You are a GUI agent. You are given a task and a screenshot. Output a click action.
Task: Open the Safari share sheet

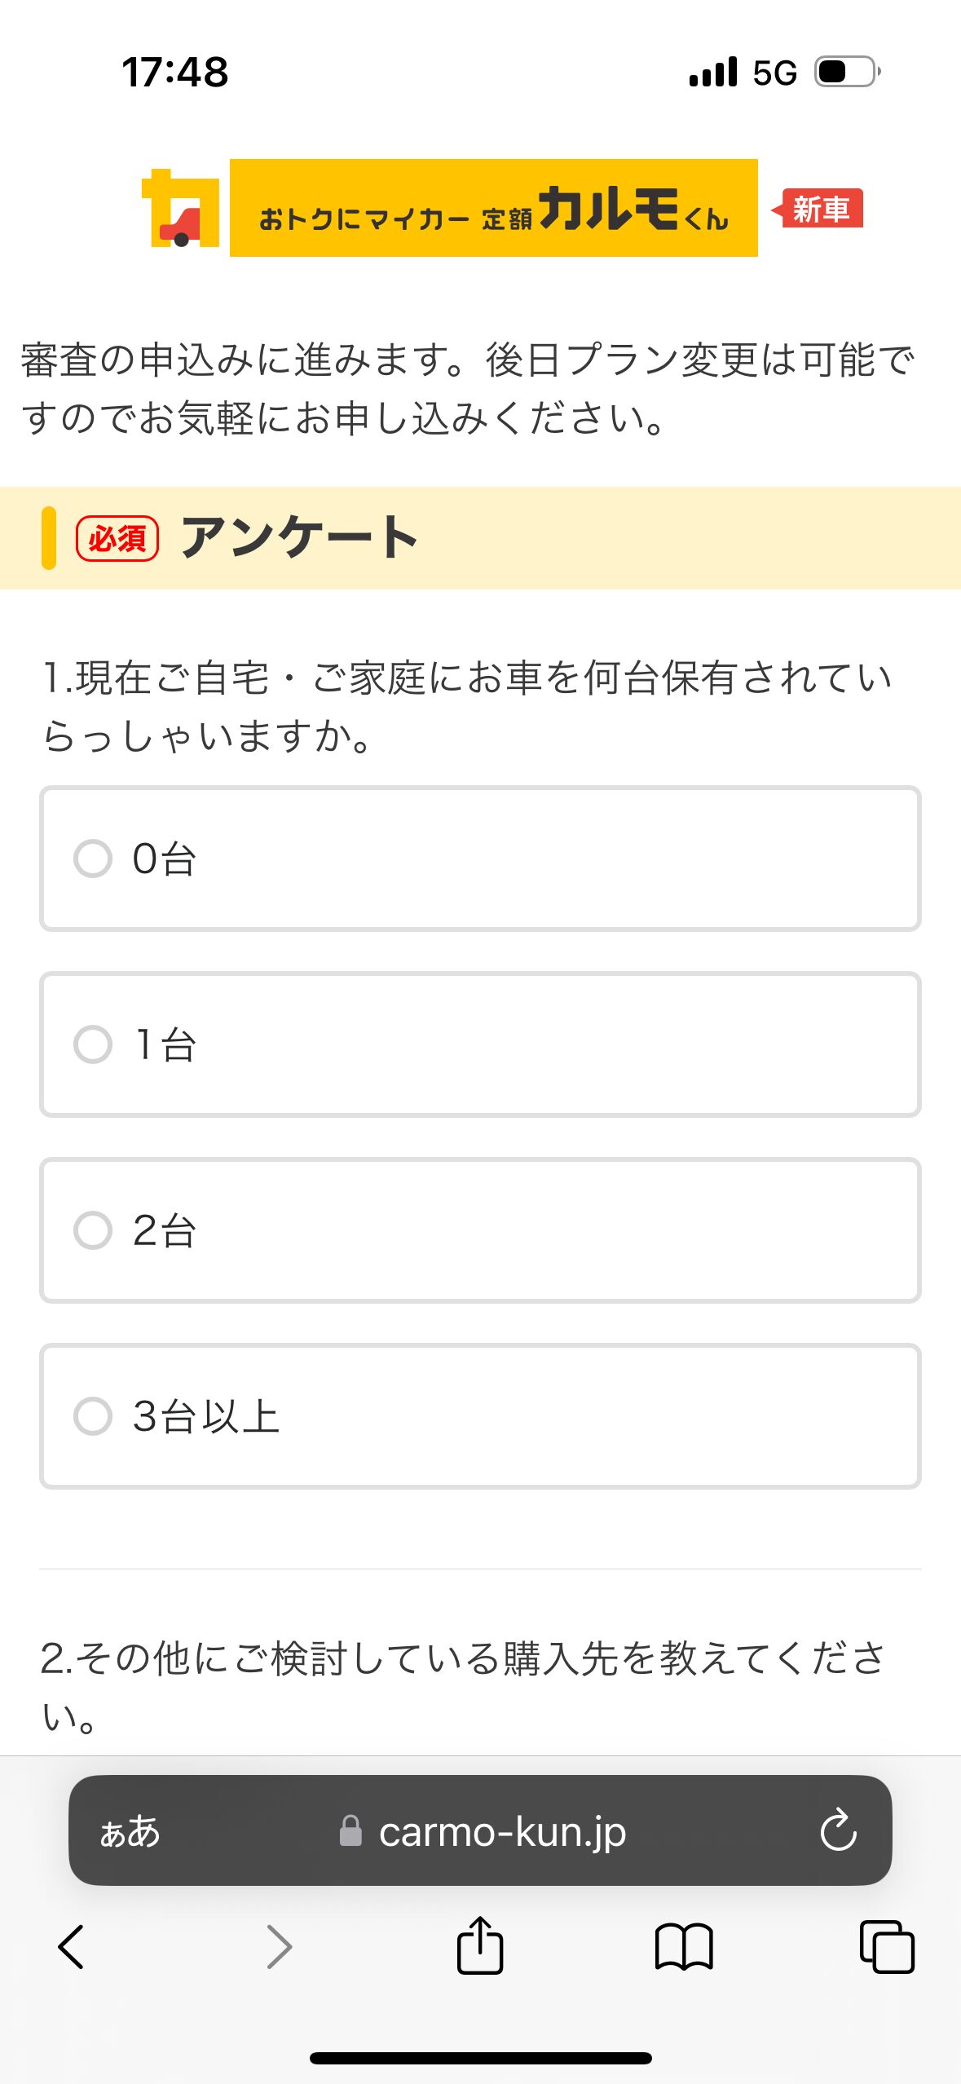[480, 1945]
